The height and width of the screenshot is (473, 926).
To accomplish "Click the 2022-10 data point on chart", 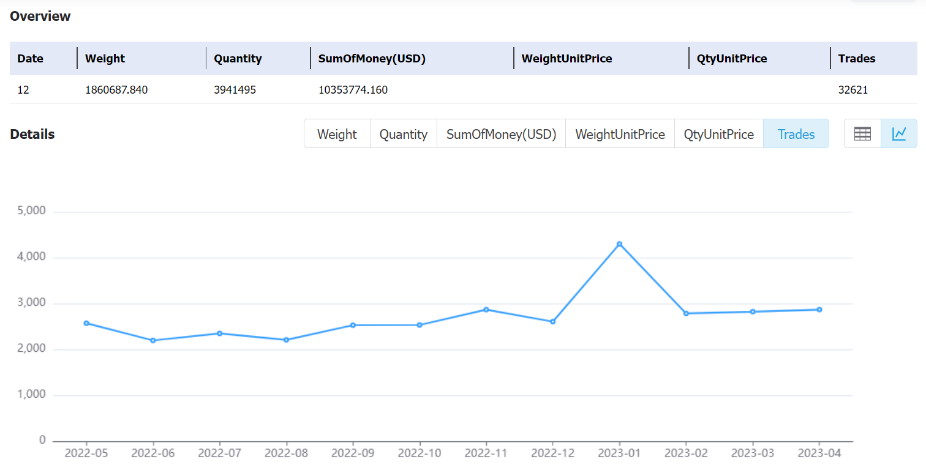I will point(420,325).
